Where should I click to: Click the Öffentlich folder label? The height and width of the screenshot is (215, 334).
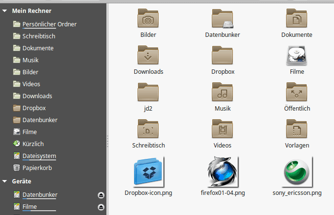tap(297, 108)
